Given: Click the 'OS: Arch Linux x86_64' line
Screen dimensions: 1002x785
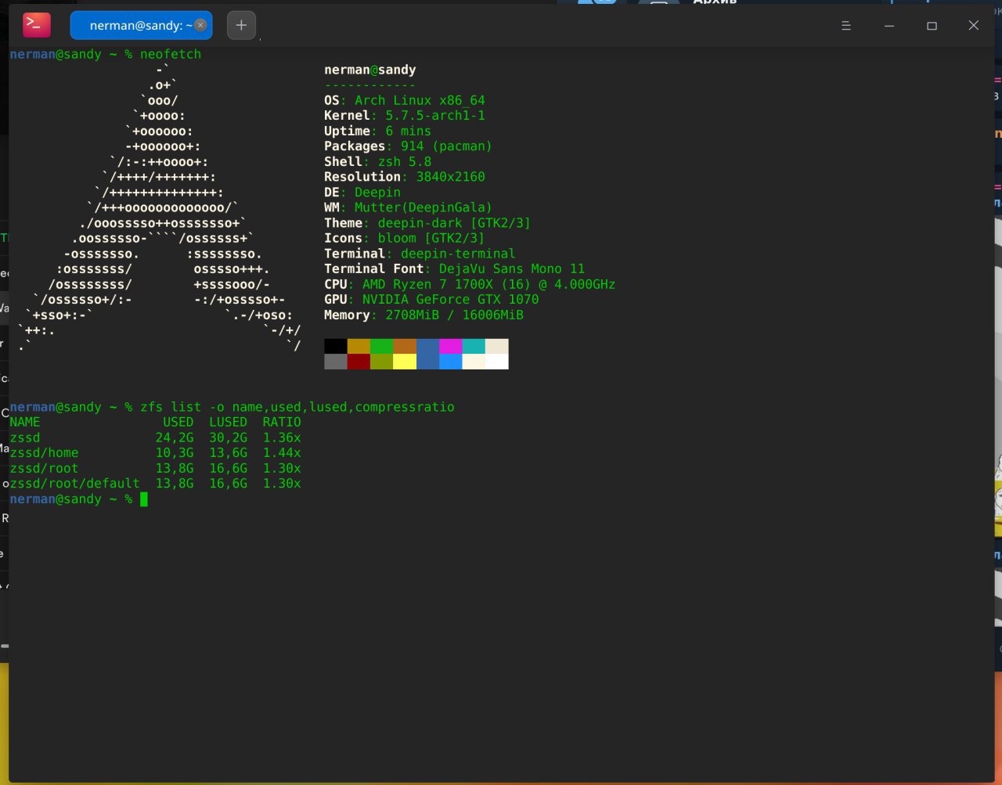Looking at the screenshot, I should [x=405, y=100].
